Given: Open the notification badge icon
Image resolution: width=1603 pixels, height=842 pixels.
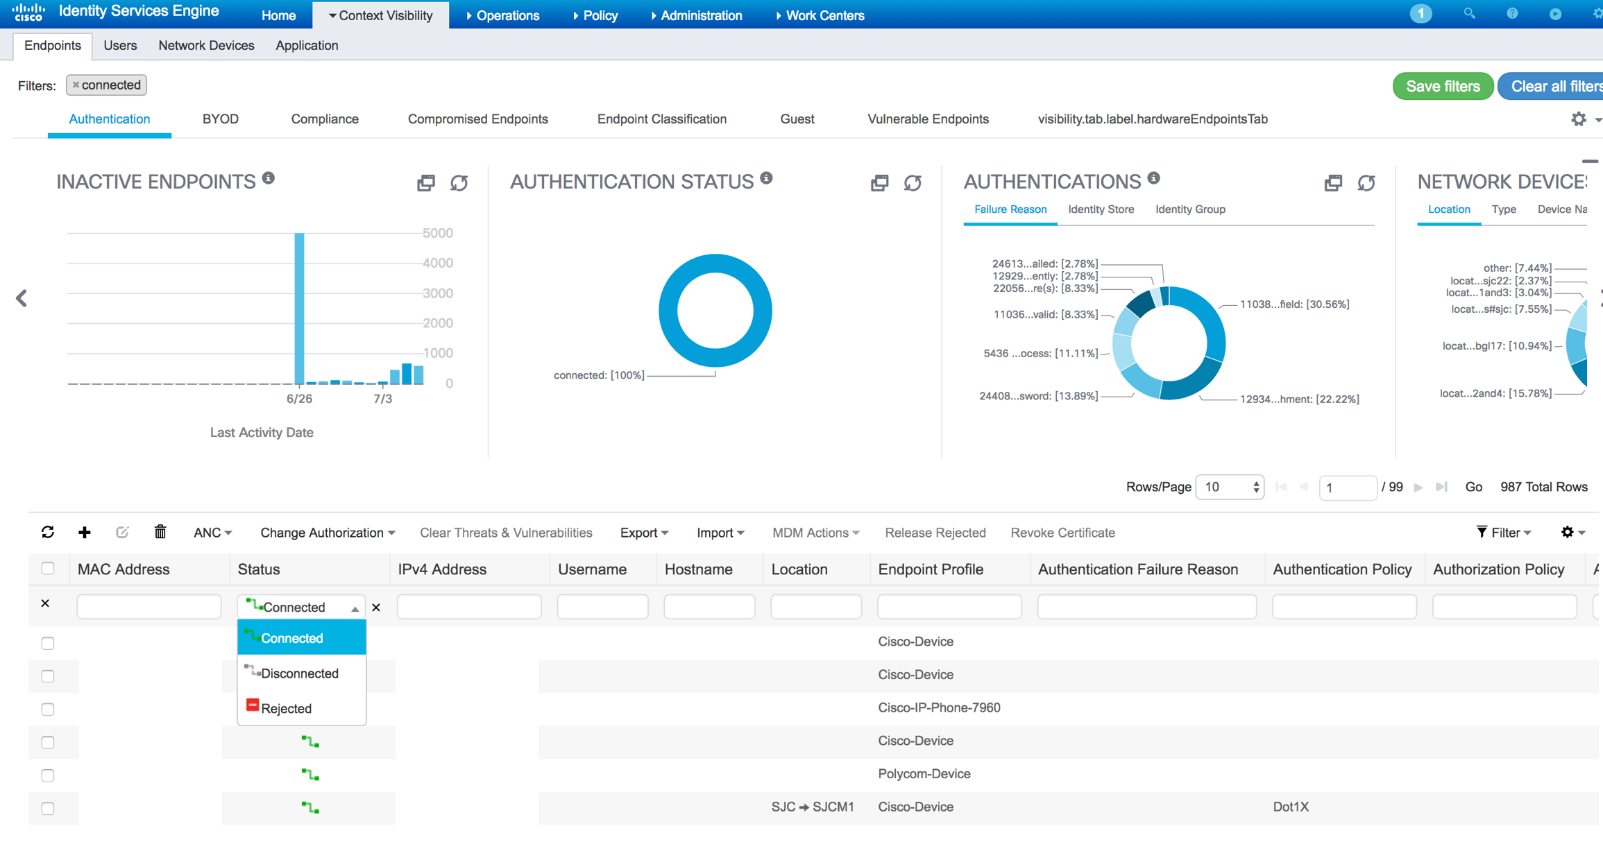Looking at the screenshot, I should click(1420, 14).
